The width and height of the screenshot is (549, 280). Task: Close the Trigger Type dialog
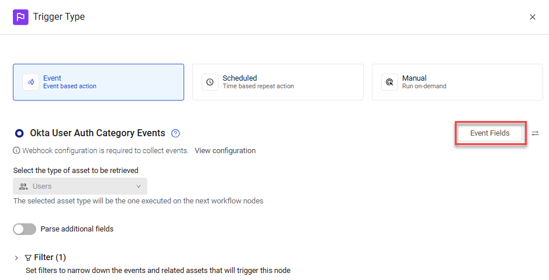533,17
